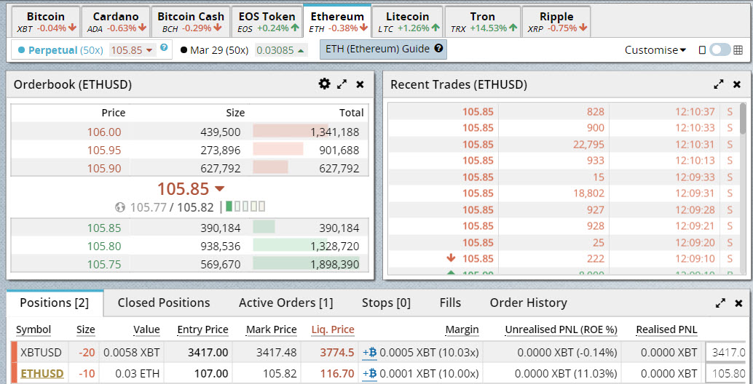Click the Realised PNL column header
The width and height of the screenshot is (753, 384).
[x=666, y=329]
